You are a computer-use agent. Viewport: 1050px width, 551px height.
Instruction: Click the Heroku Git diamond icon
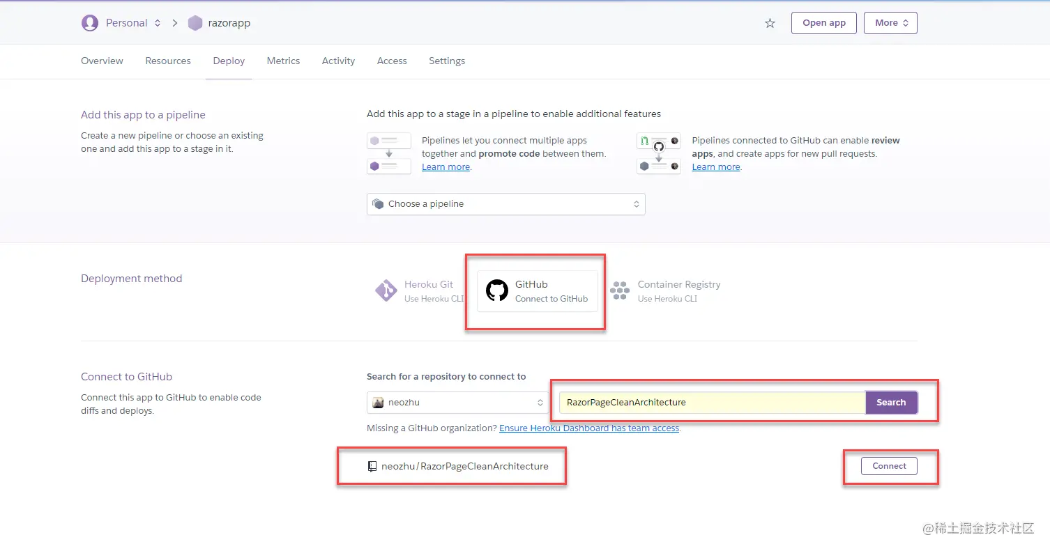[386, 290]
